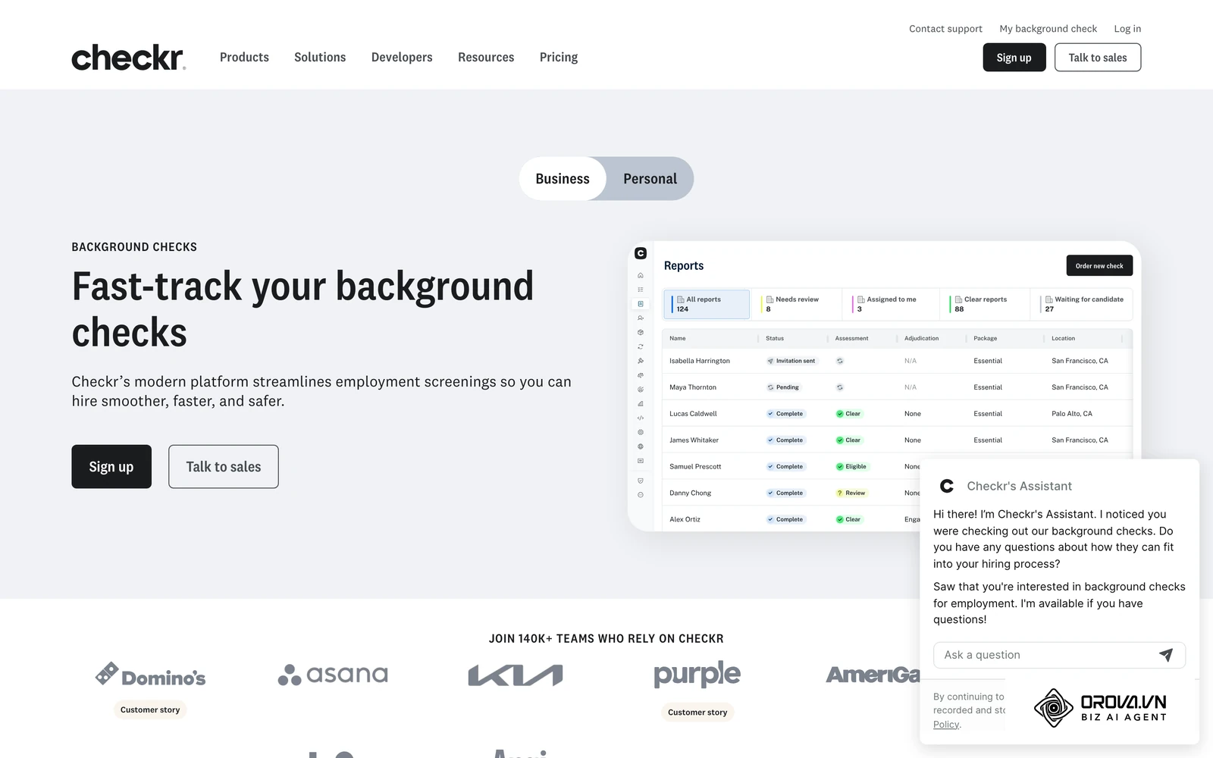The width and height of the screenshot is (1213, 758).
Task: Click the purple brand logo
Action: coord(697,674)
